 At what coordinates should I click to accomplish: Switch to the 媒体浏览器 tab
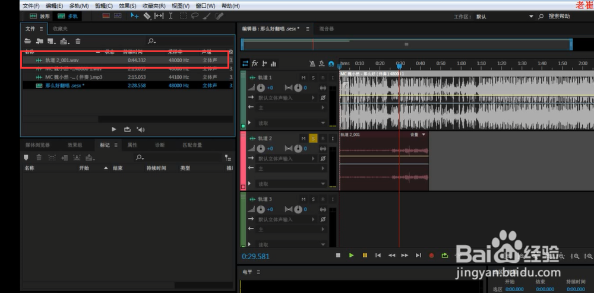[x=37, y=145]
